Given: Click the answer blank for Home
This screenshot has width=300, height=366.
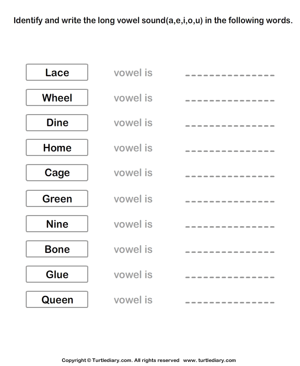Looking at the screenshot, I should pyautogui.click(x=230, y=151).
